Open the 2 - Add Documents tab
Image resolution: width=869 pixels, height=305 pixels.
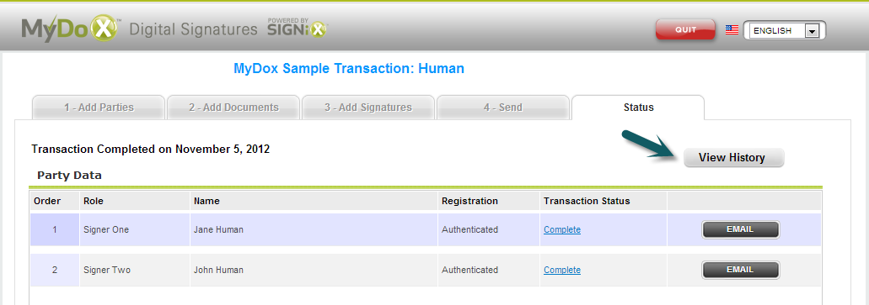tap(233, 108)
